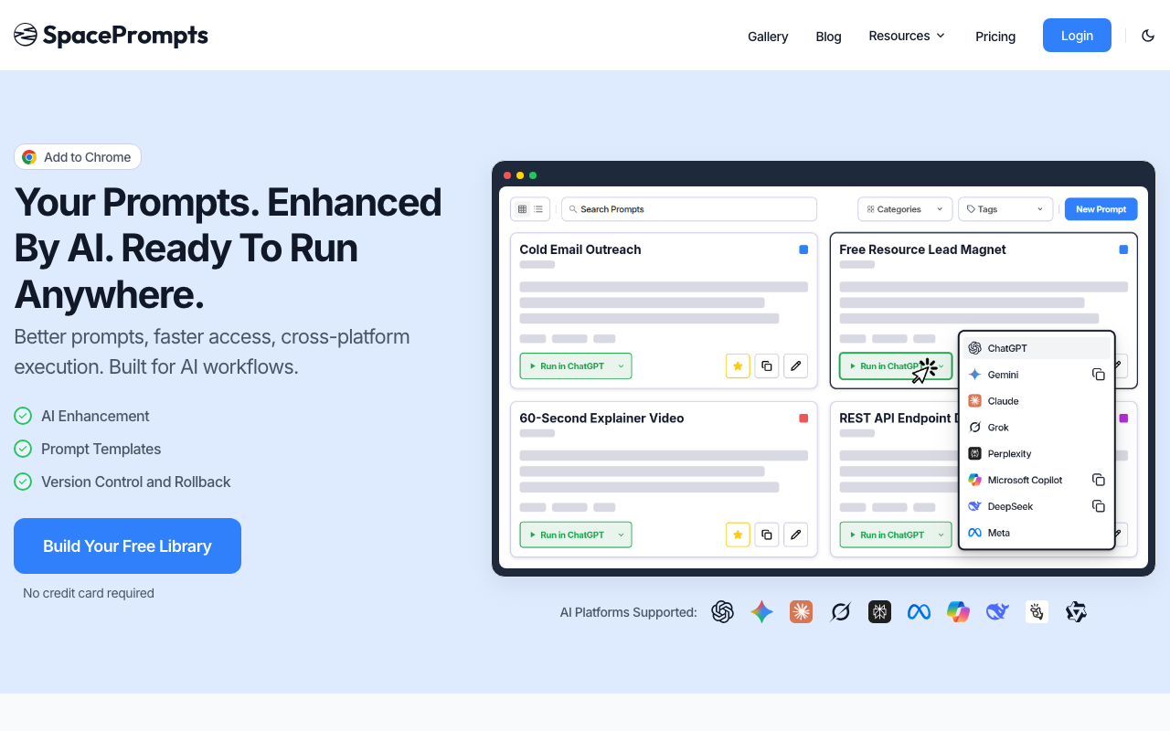
Task: Click the Meta logo in supported platforms
Action: point(919,612)
